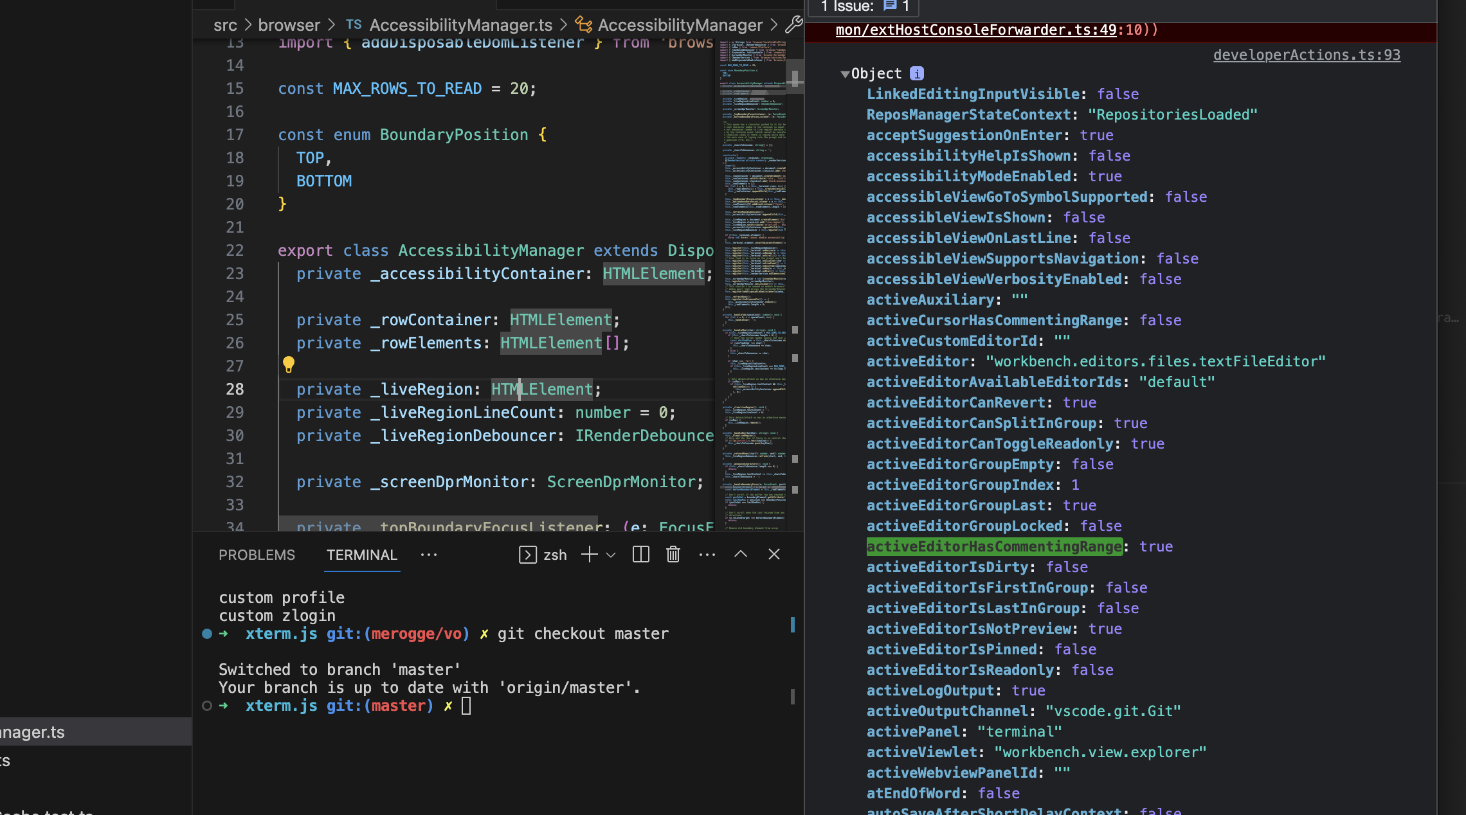Click the AccessibilityManager class symbol icon in breadcrumbs
This screenshot has width=1466, height=815.
pos(583,25)
